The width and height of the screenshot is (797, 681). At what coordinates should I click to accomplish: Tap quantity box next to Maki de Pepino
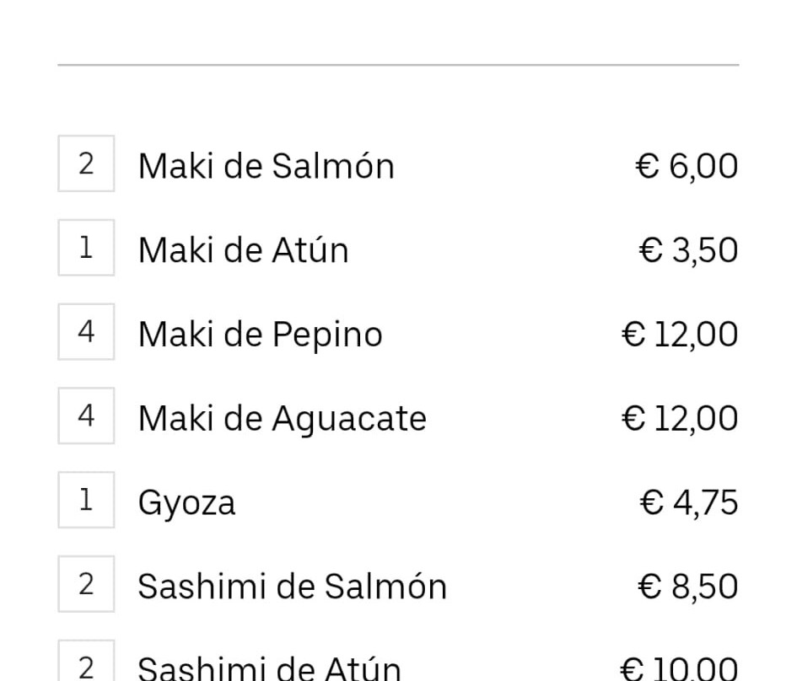point(86,332)
